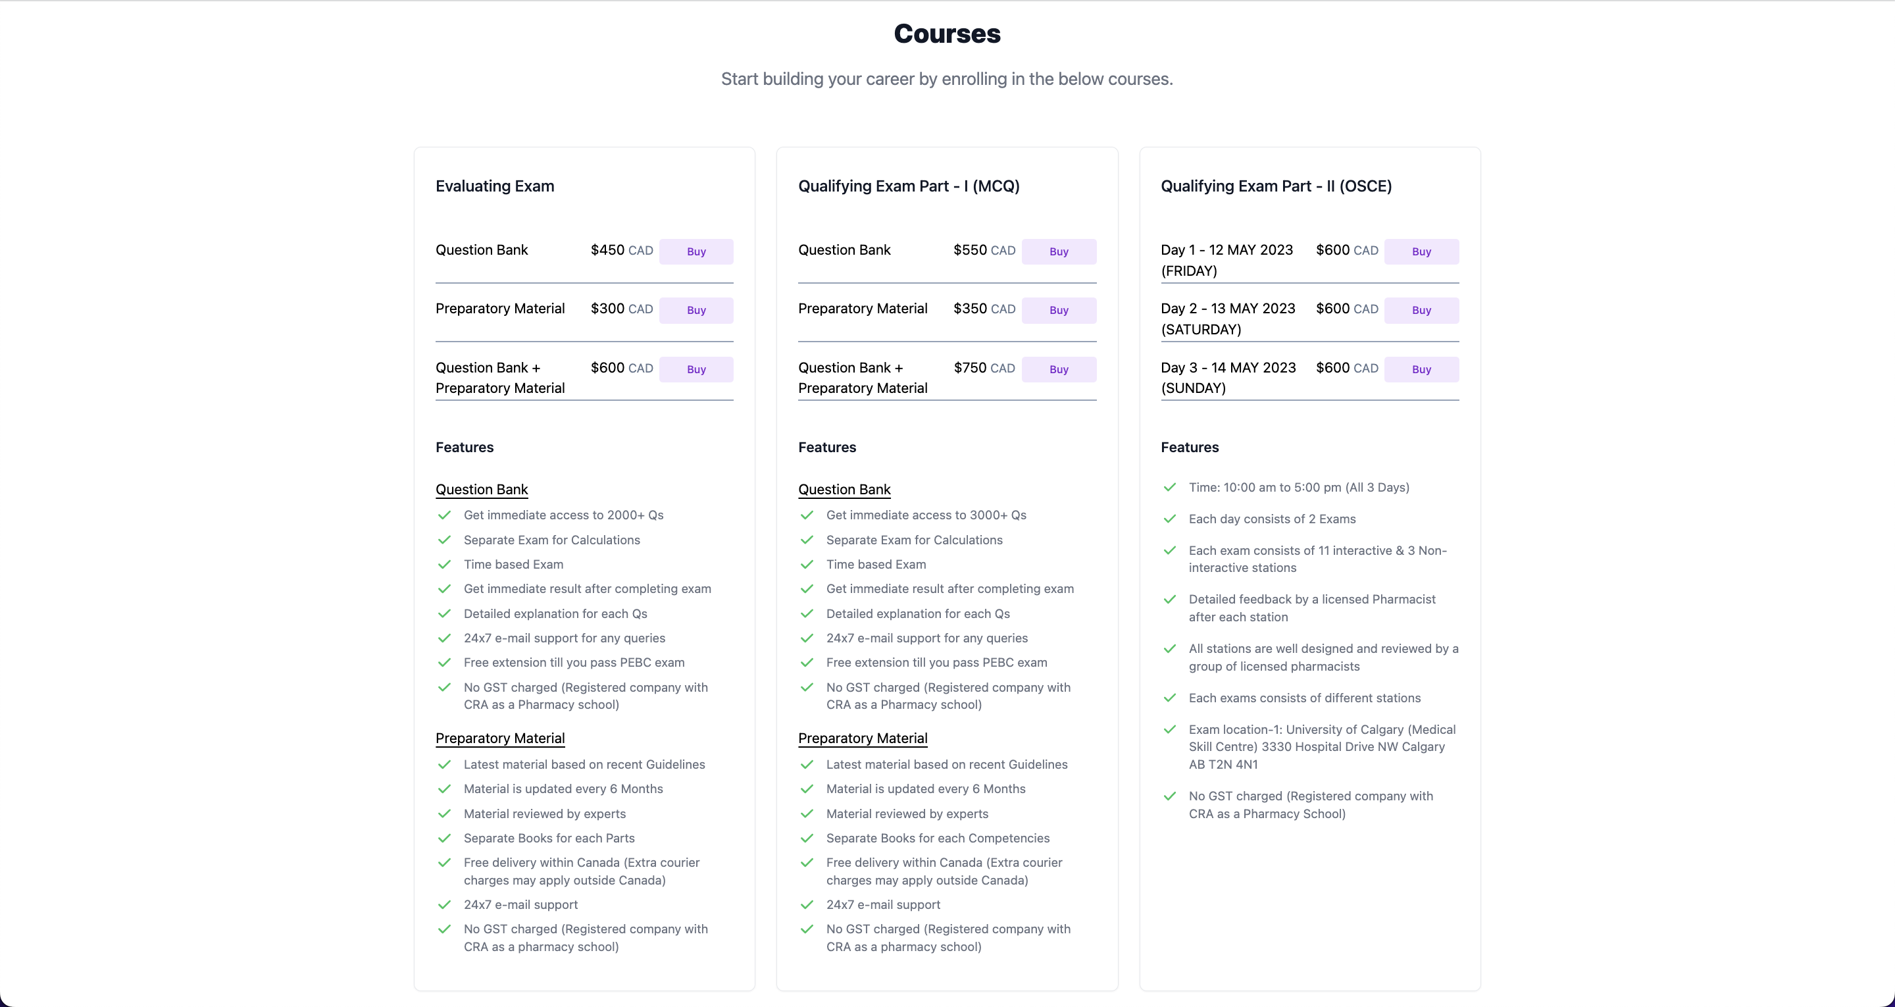Click underlined 'Question Bank' heading in Evaluating Exam features
1895x1007 pixels.
coord(482,490)
